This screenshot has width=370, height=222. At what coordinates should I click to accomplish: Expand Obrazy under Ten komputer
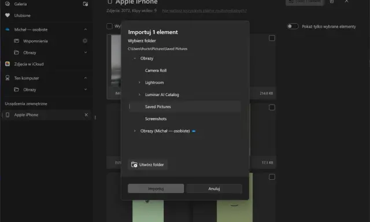[x=86, y=90]
